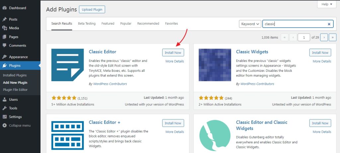Click the Posts pushpin icon
Viewport: 340px width, 153px height.
click(5, 19)
